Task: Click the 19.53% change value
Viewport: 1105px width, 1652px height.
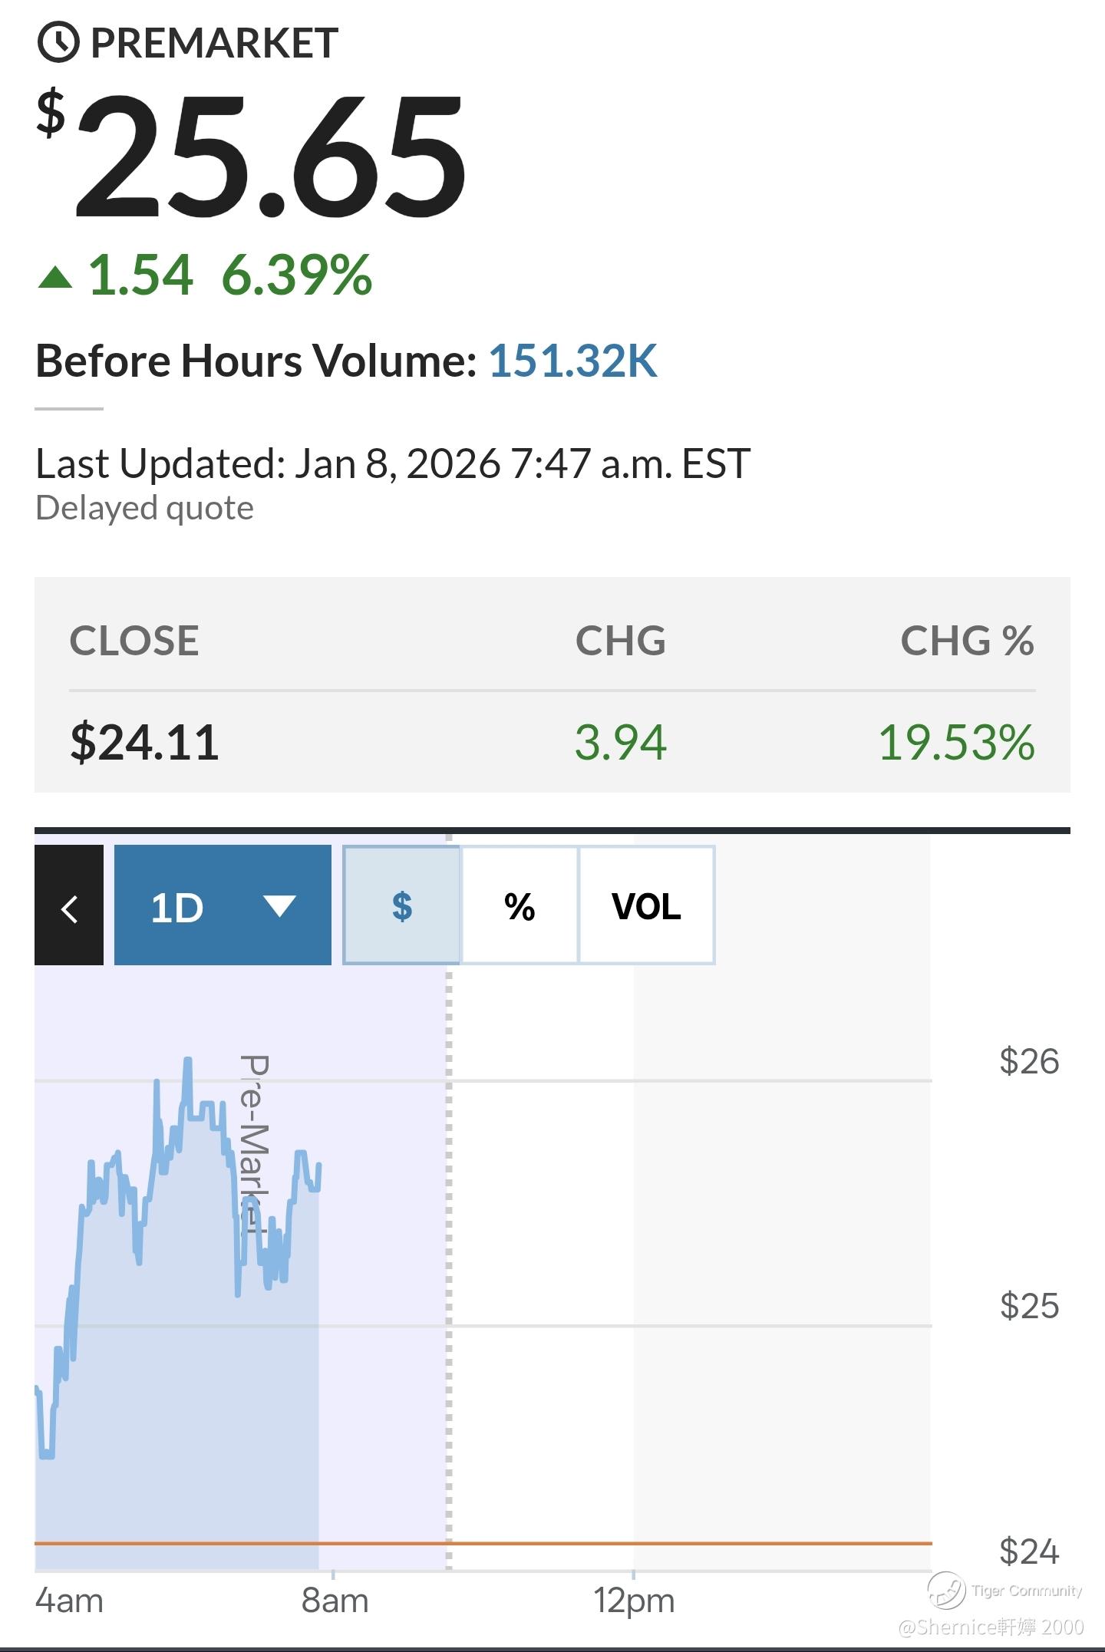Action: coord(956,743)
